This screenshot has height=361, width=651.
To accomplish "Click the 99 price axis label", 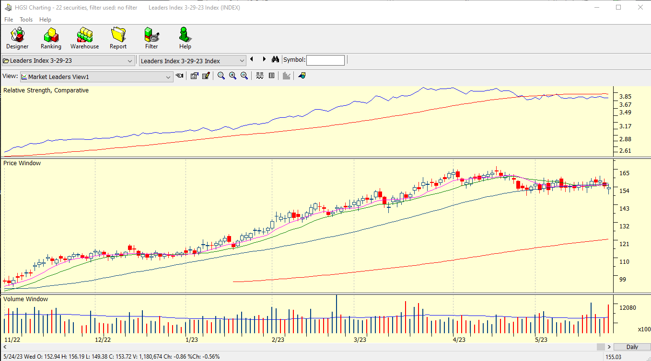I will [622, 280].
